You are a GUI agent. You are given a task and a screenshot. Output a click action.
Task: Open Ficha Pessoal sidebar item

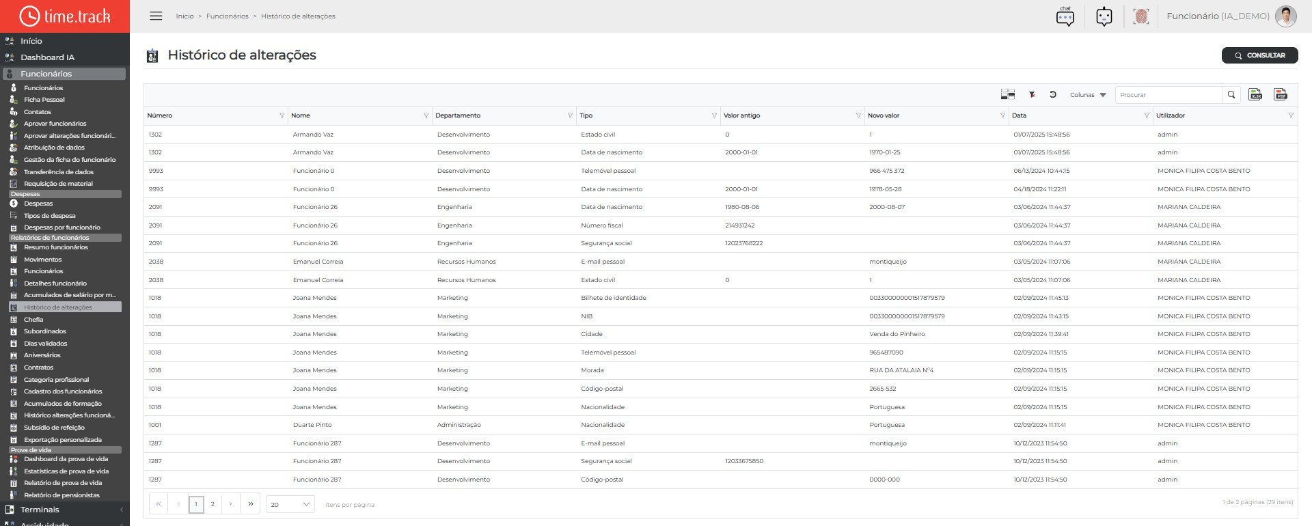(44, 100)
